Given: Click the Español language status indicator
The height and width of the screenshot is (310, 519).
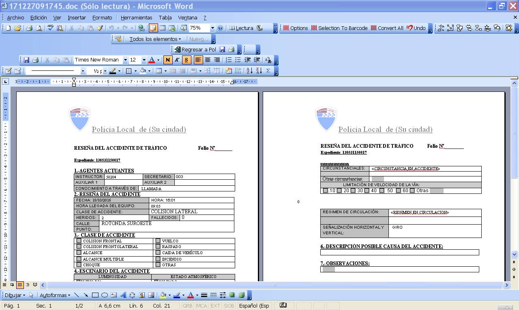Looking at the screenshot, I should click(254, 306).
